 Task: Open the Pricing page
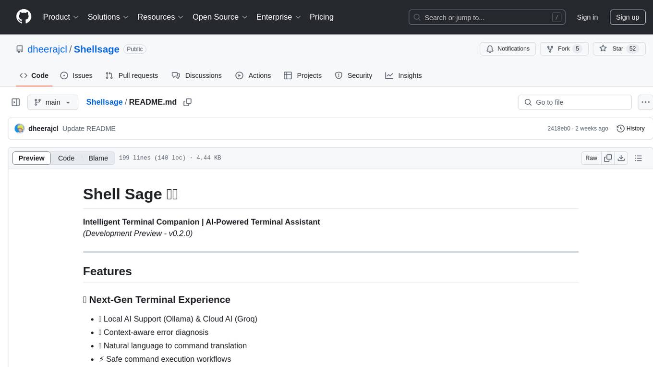coord(322,17)
